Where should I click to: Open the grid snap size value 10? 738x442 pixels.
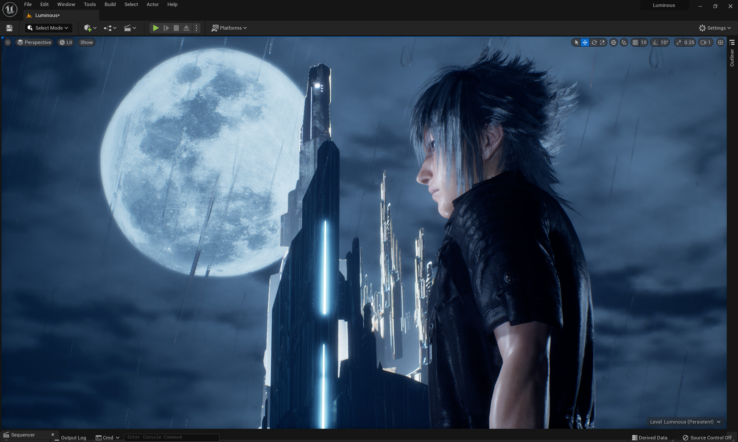644,42
